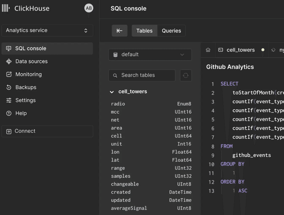The image size is (284, 215).
Task: Switch to the Tables tab
Action: click(x=144, y=31)
